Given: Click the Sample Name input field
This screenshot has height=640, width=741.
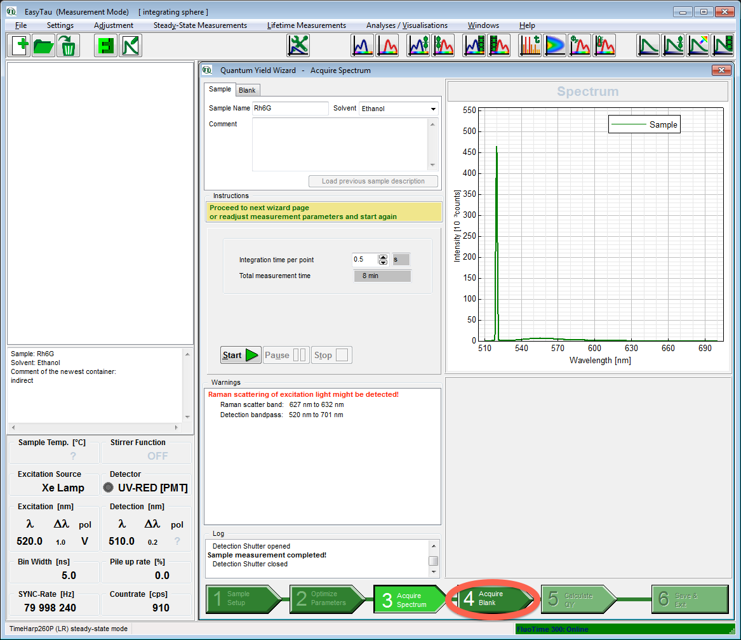Looking at the screenshot, I should pos(290,109).
